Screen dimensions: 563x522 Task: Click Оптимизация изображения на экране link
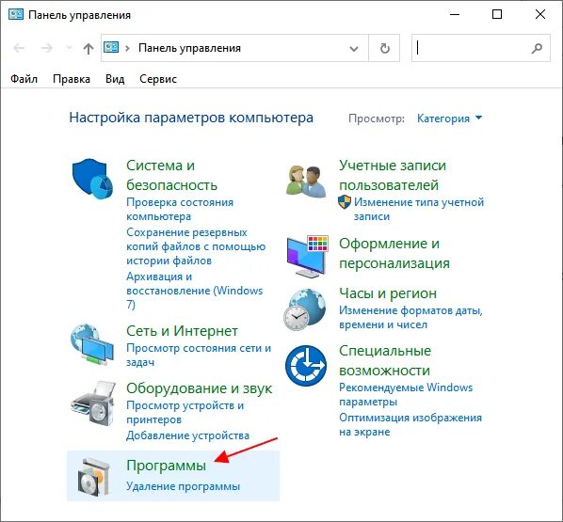410,424
